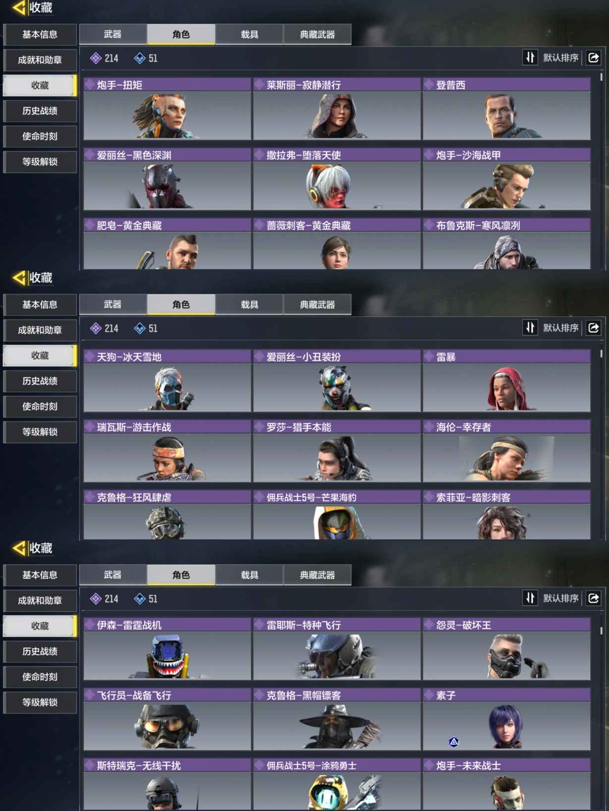Screen dimensions: 609x811
Task: Click sort arrows icon above the 雷暴 card
Action: coord(530,328)
